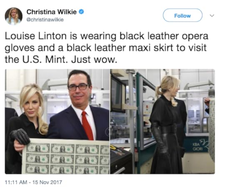This screenshot has height=187, width=225.
Task: Click the black leather glove holding bills
Action: click(x=20, y=136)
